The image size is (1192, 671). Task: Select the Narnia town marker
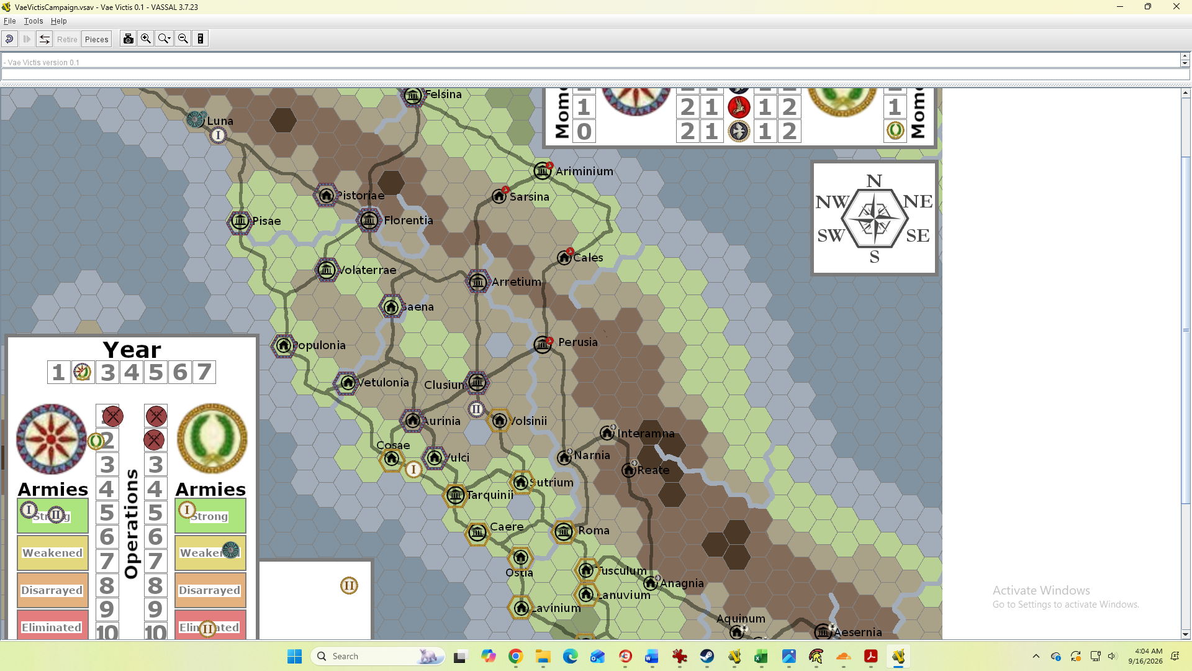coord(564,457)
